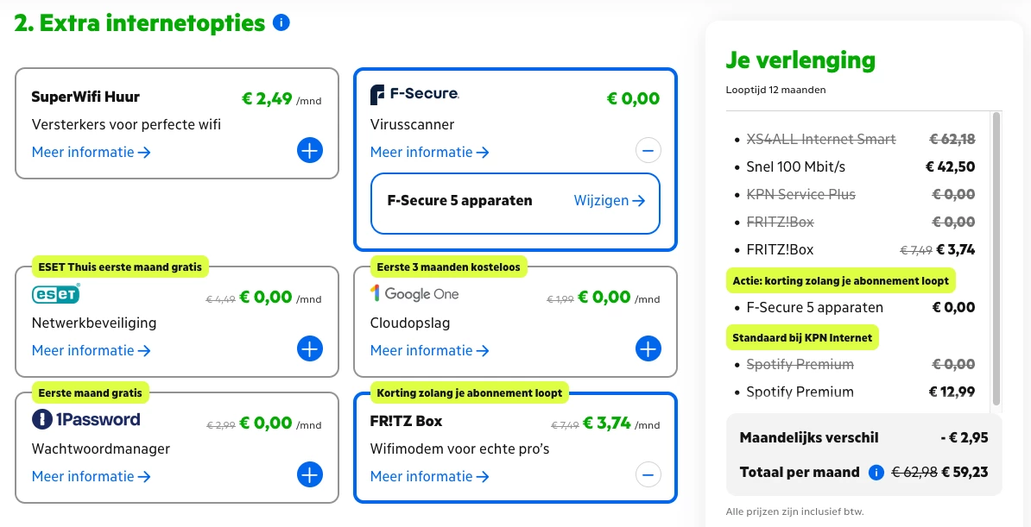
Task: Click the ESET logo
Action: point(56,294)
